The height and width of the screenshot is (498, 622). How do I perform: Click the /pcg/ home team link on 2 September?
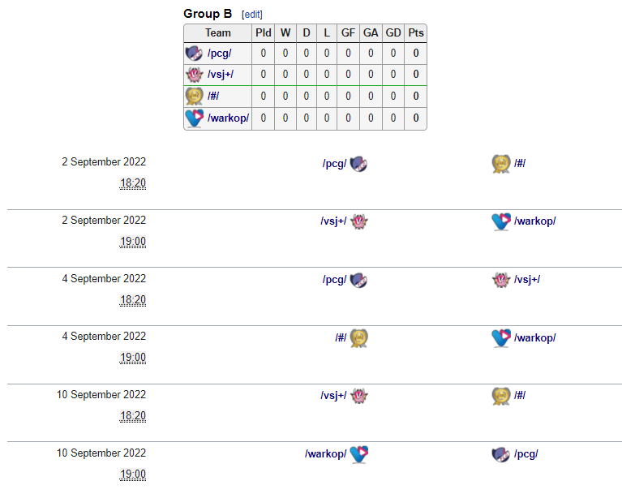click(x=334, y=164)
